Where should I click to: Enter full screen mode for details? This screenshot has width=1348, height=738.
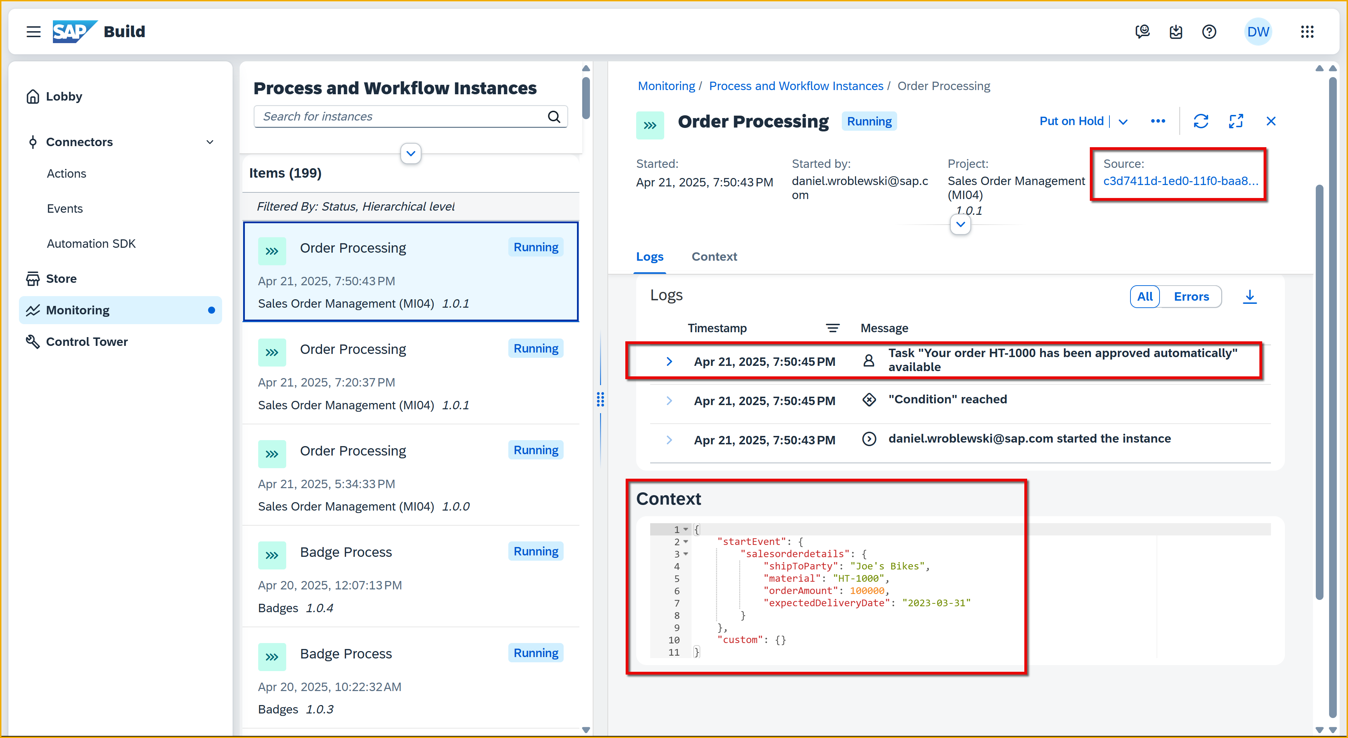click(1236, 121)
